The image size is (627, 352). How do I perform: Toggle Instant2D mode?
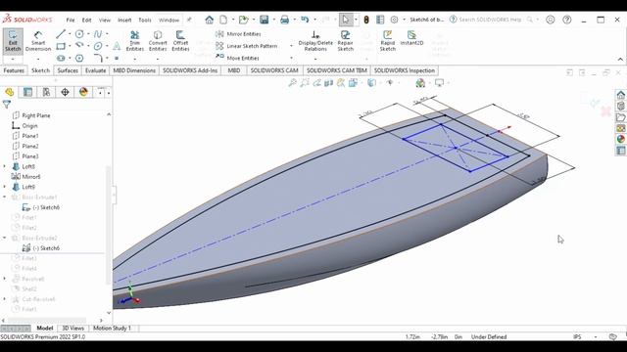411,38
